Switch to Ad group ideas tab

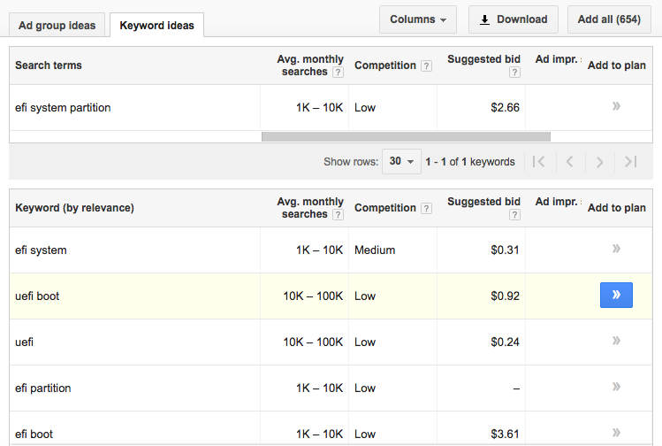(x=57, y=25)
